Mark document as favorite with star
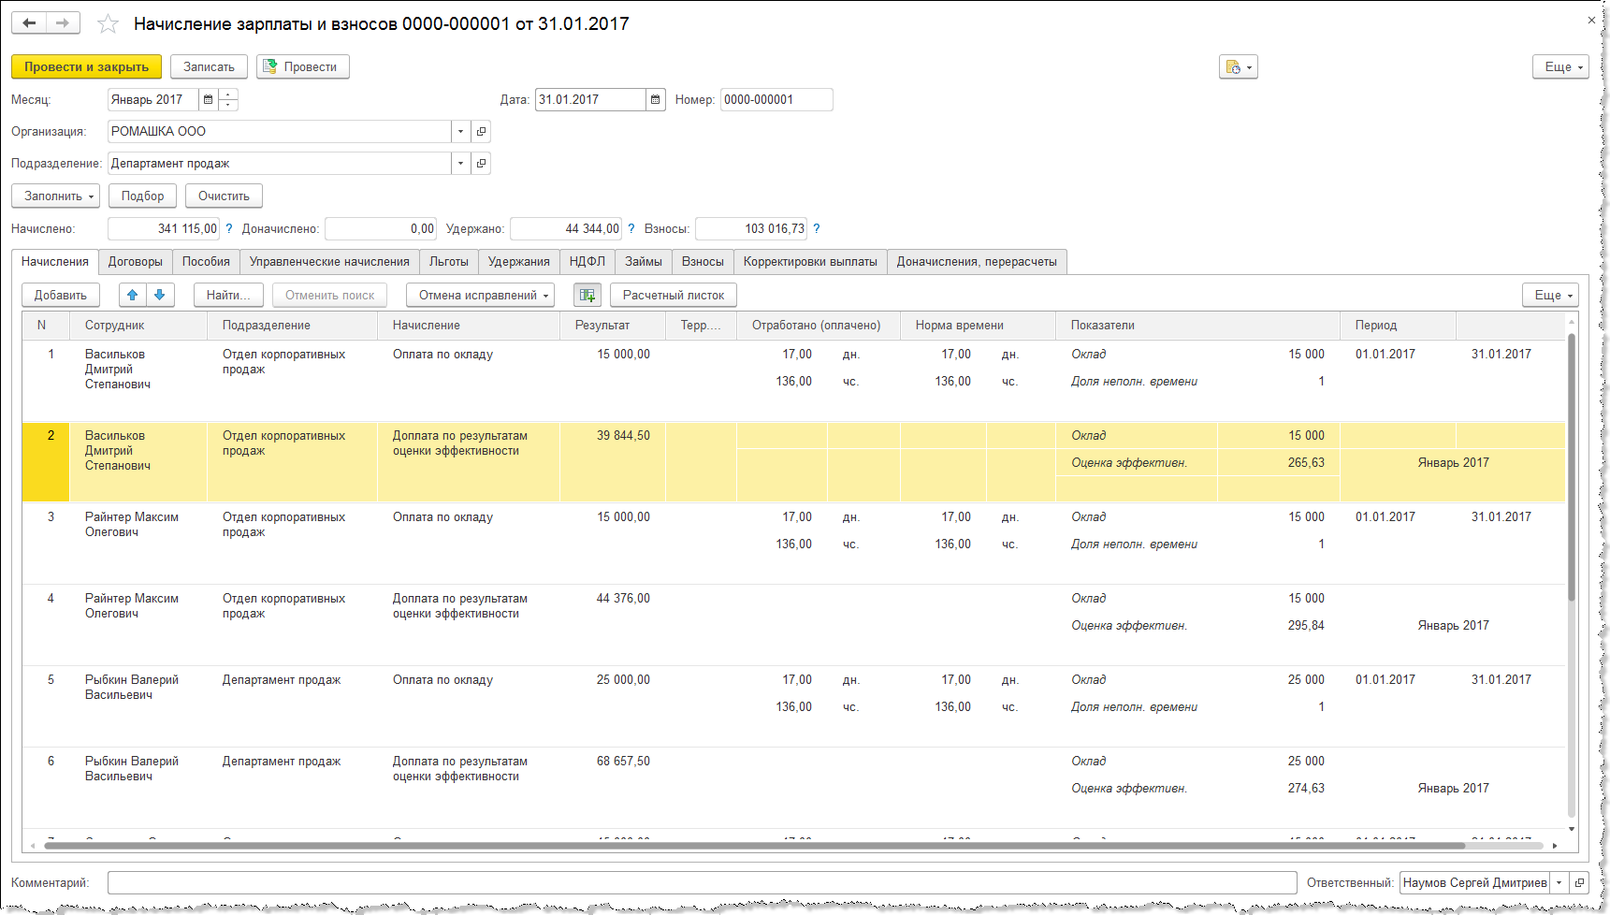 pyautogui.click(x=109, y=24)
